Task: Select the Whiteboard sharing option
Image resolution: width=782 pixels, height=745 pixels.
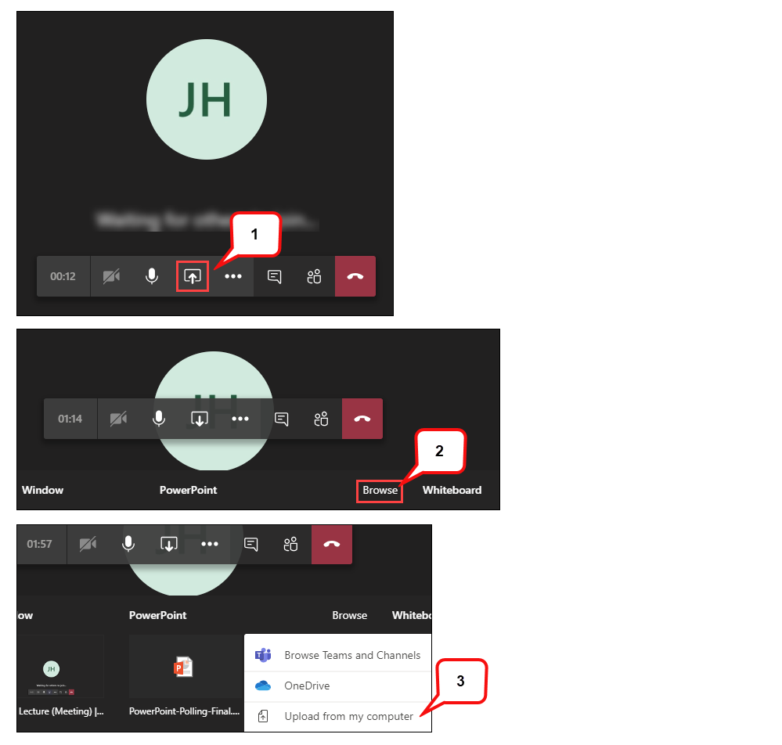Action: coord(452,491)
